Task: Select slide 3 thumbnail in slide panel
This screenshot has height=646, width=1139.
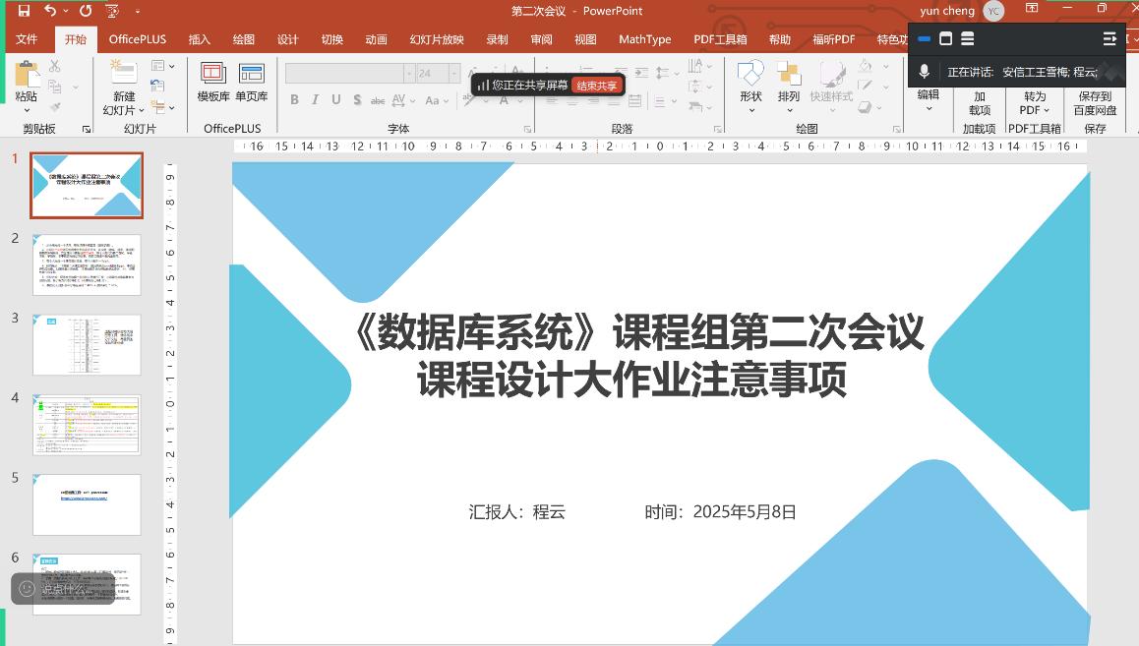Action: click(x=87, y=345)
